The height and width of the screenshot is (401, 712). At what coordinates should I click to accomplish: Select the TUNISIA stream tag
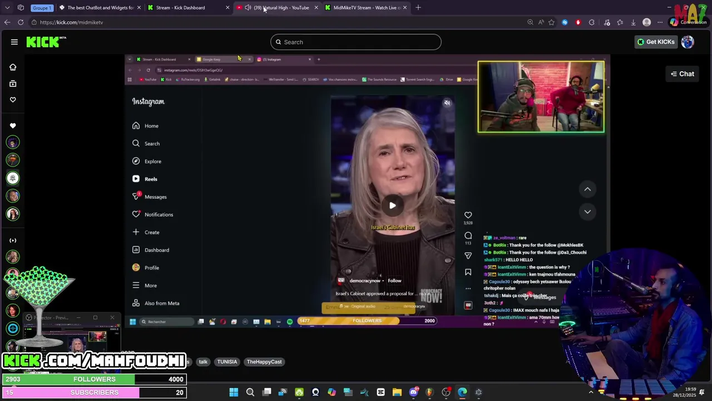point(227,362)
